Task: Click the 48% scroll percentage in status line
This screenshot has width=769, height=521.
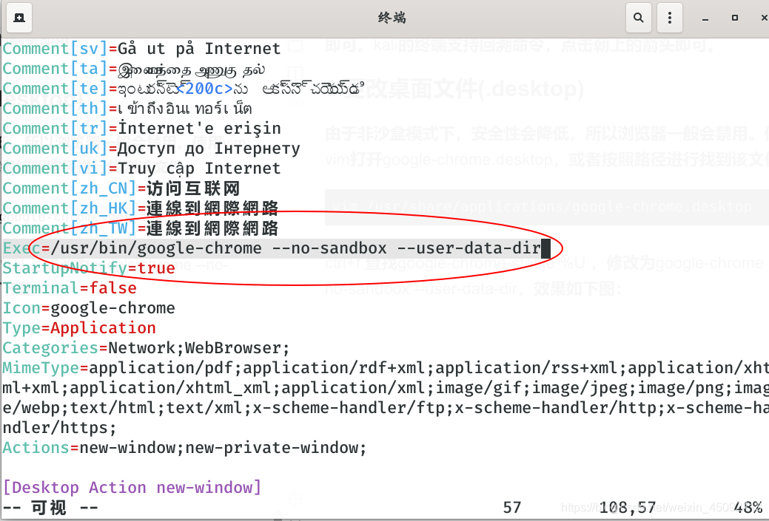Action: coord(748,508)
